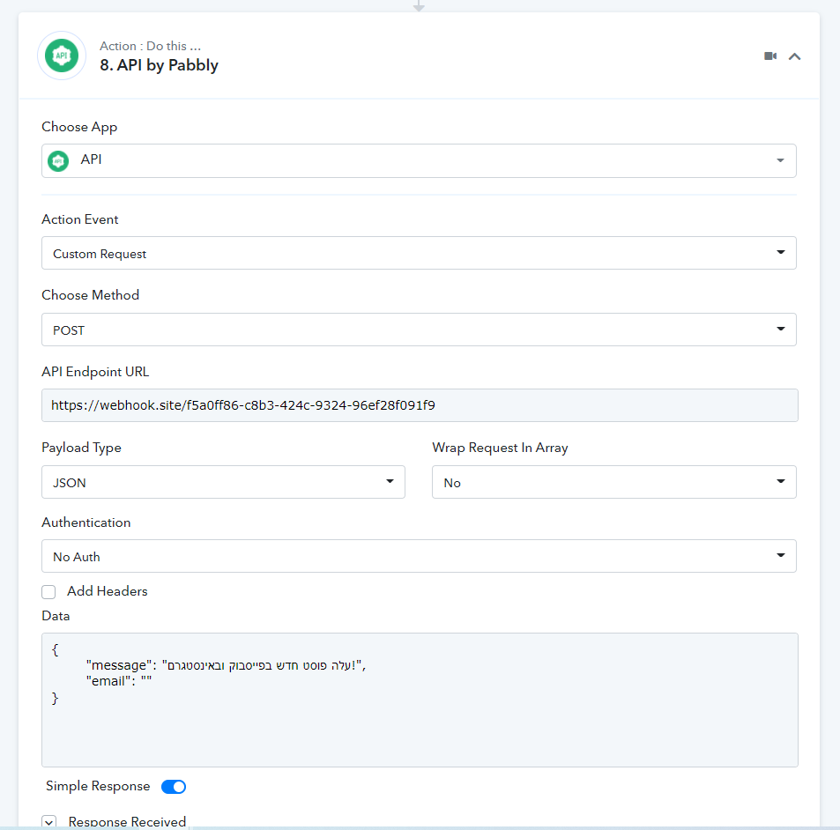Click the API Endpoint URL field

420,405
